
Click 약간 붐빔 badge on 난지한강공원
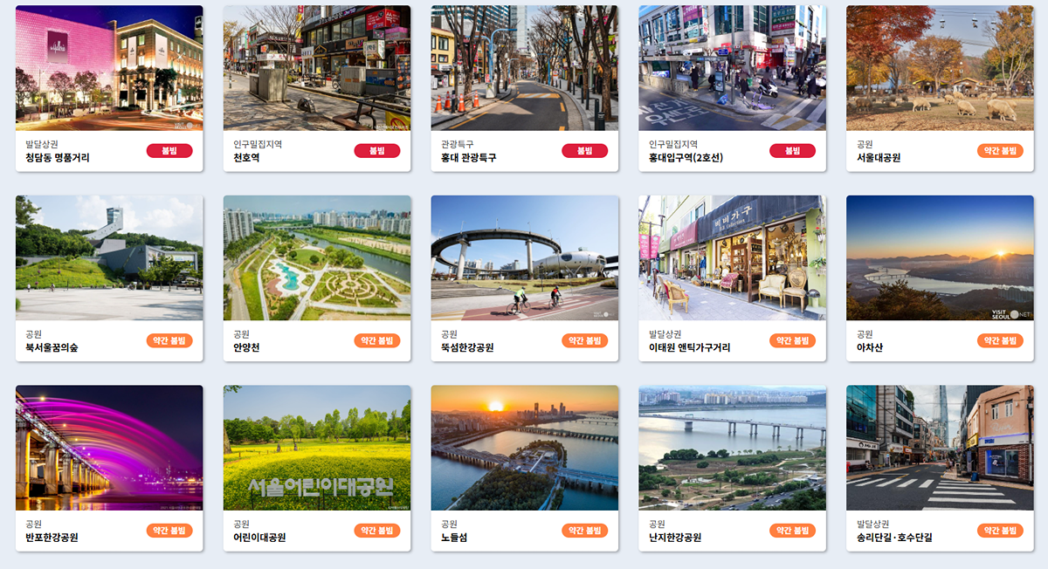(x=792, y=531)
